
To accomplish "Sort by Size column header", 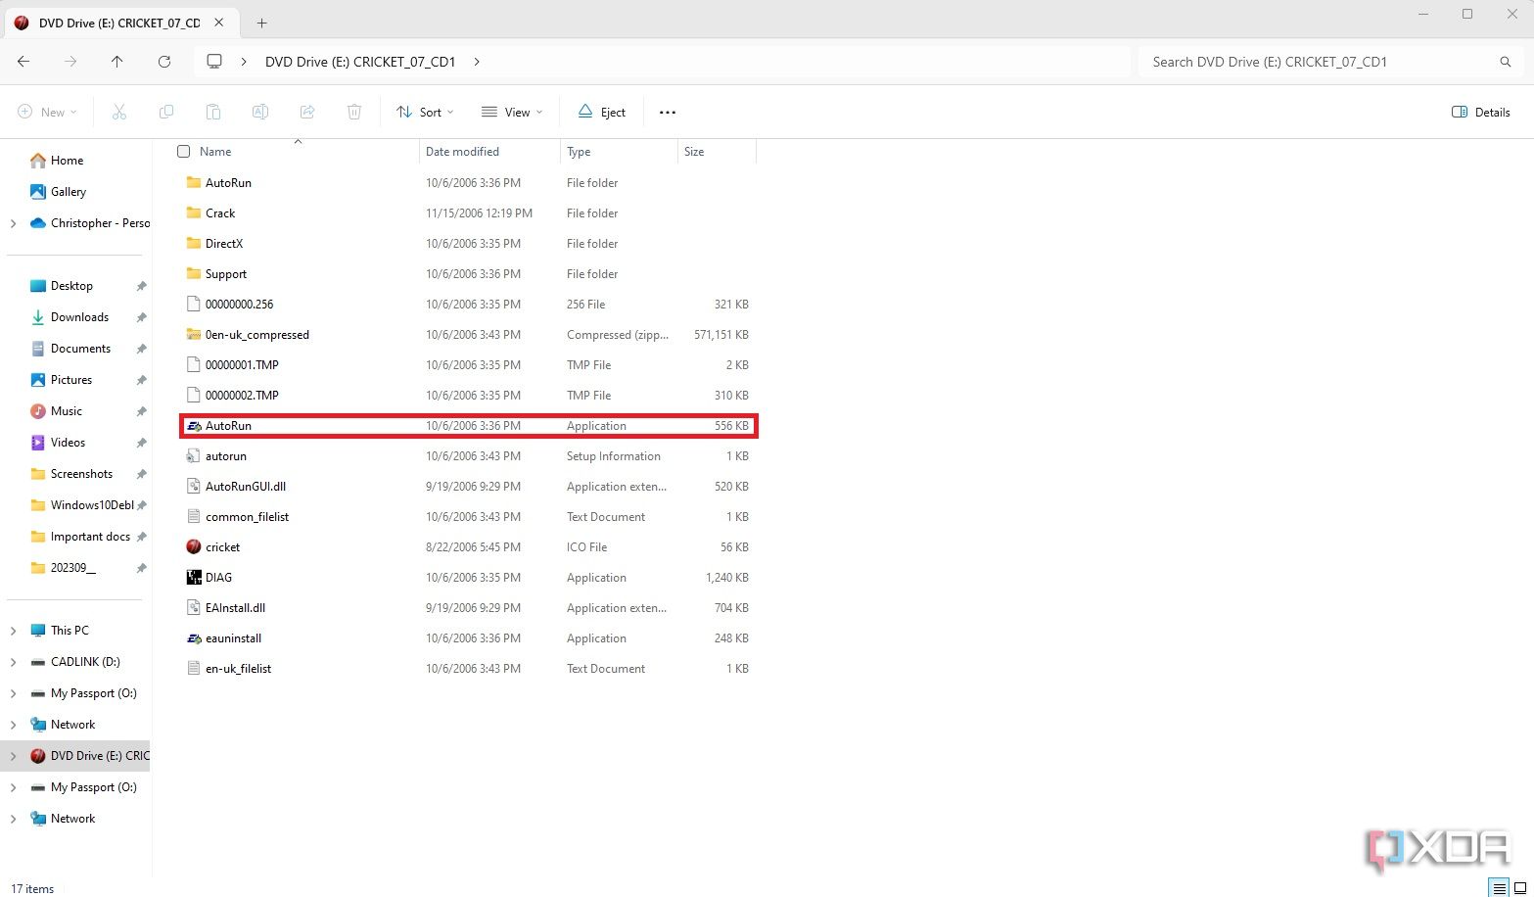I will [x=694, y=152].
